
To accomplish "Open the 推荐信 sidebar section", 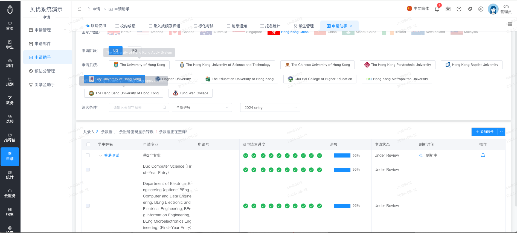I will point(10,138).
